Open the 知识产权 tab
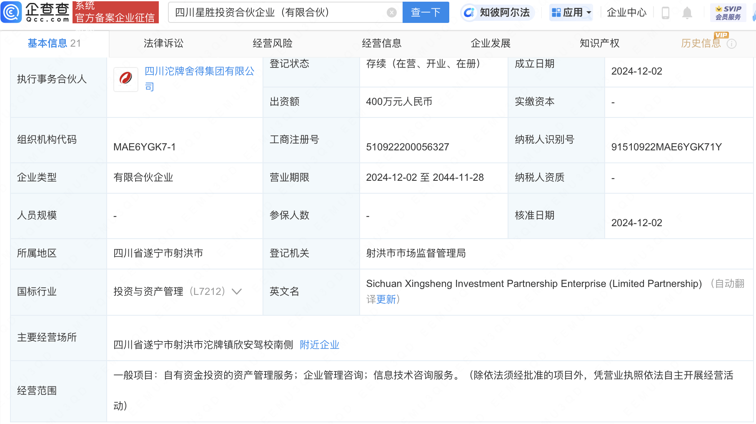Viewport: 756px width, 424px height. tap(599, 43)
